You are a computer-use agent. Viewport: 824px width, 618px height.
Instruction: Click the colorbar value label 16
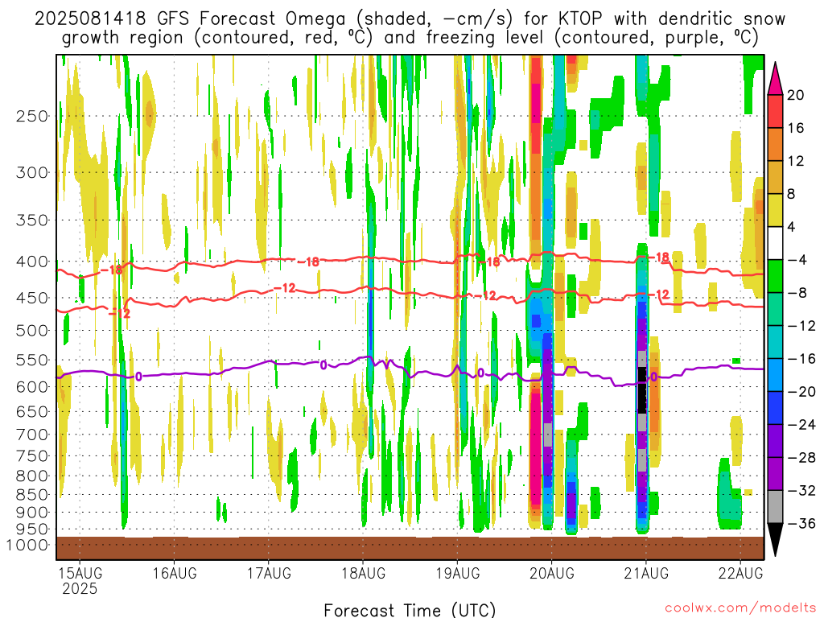coord(796,128)
